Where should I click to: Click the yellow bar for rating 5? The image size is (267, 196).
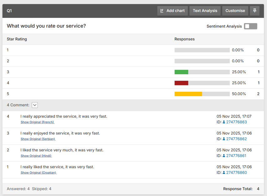pos(188,94)
